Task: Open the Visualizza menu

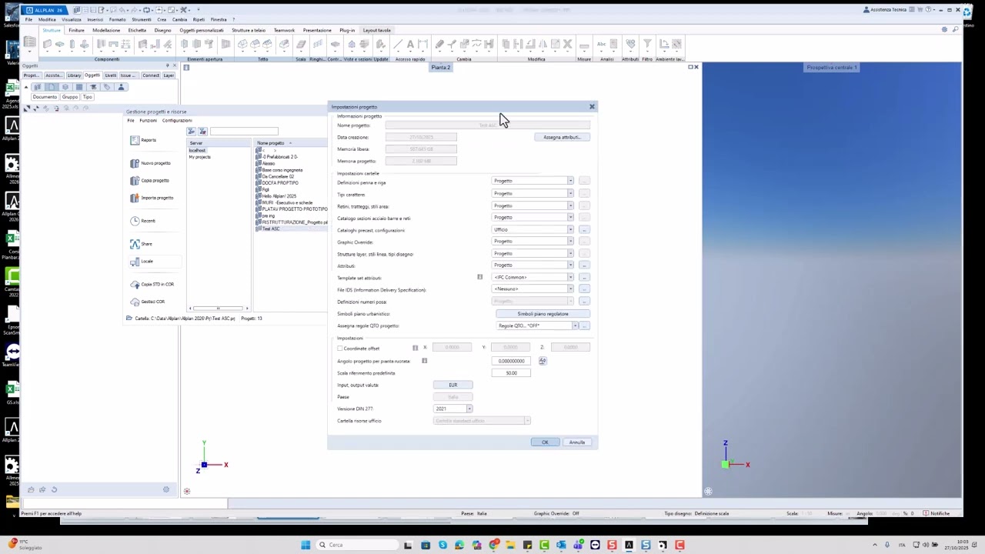Action: point(71,19)
